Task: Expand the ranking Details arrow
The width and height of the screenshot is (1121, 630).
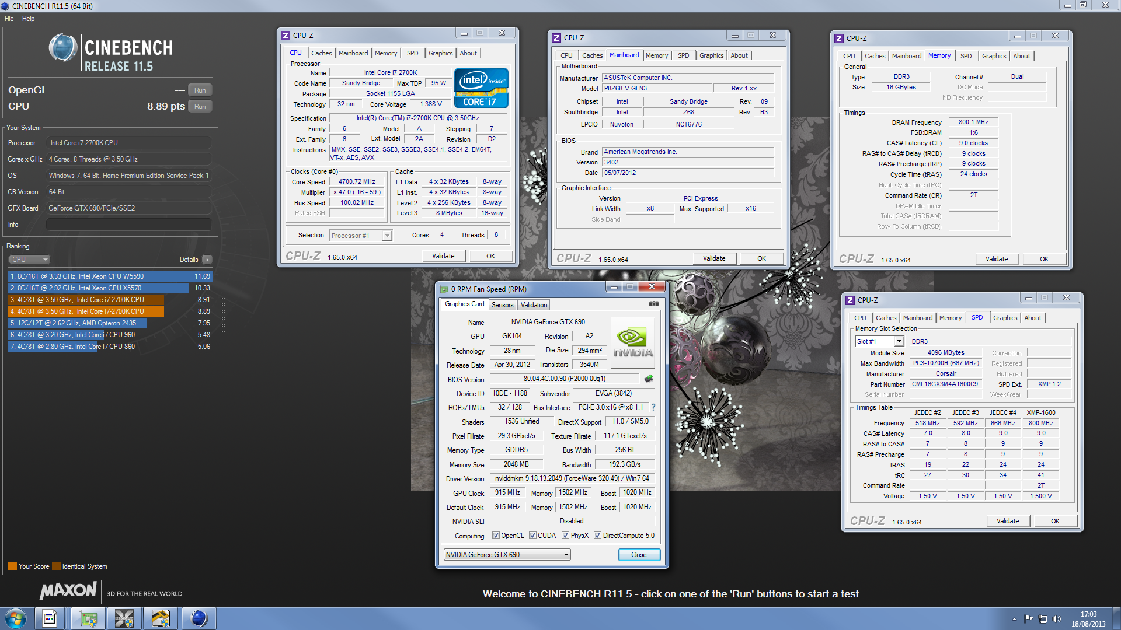Action: 207,260
